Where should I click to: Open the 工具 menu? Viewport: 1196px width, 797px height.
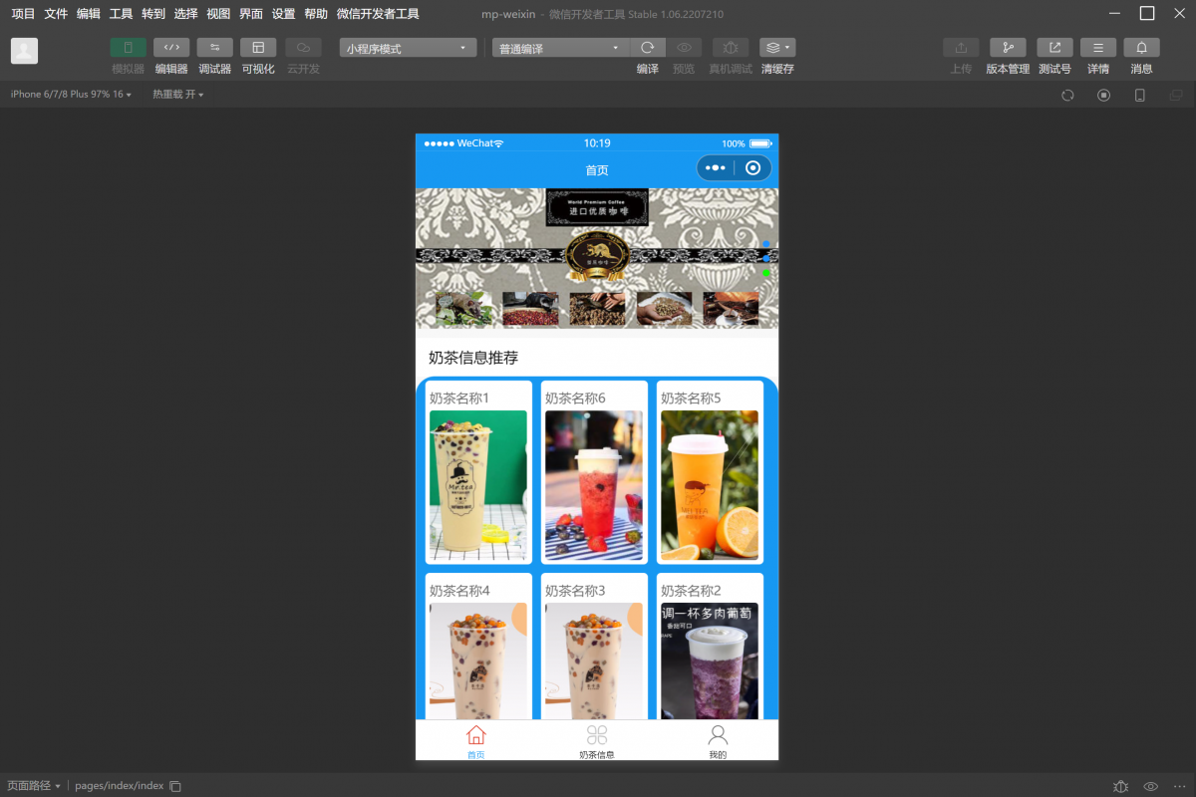click(x=121, y=14)
